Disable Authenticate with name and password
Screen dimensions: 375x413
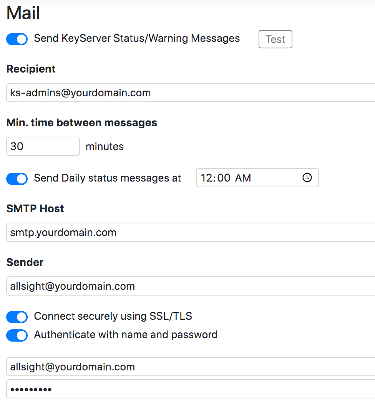[x=17, y=335]
